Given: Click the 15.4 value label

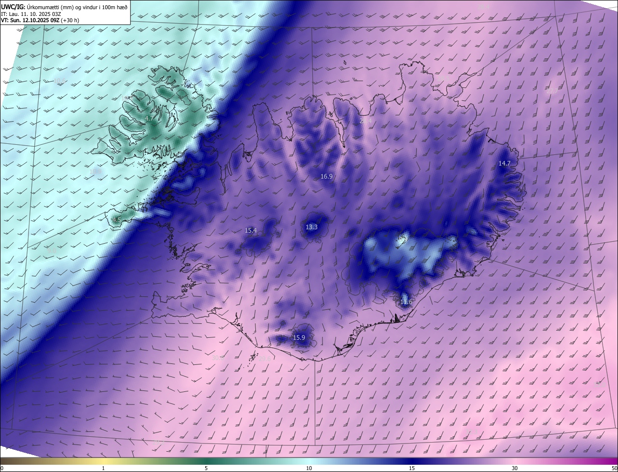Looking at the screenshot, I should click(x=251, y=231).
